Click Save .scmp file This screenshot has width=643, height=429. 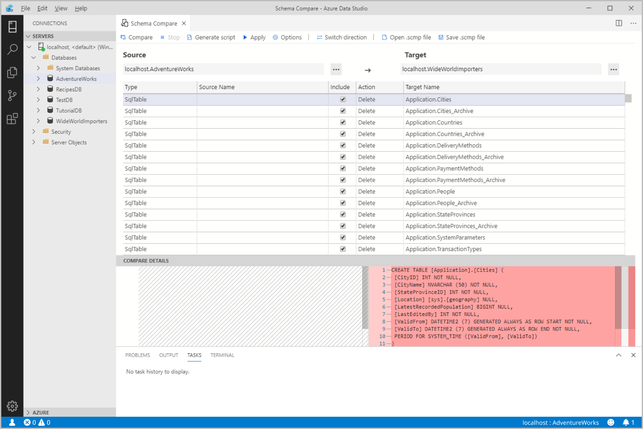(462, 37)
